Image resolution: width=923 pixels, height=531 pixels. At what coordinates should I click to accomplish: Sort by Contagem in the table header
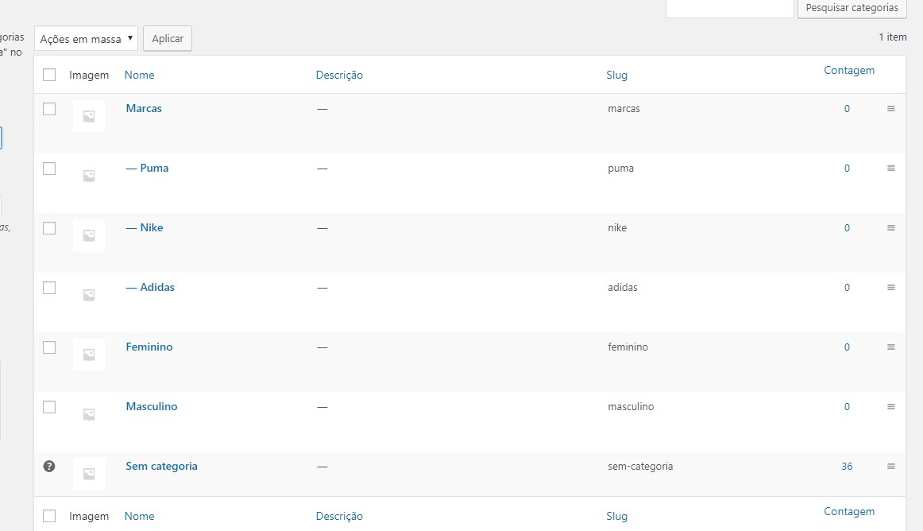849,70
